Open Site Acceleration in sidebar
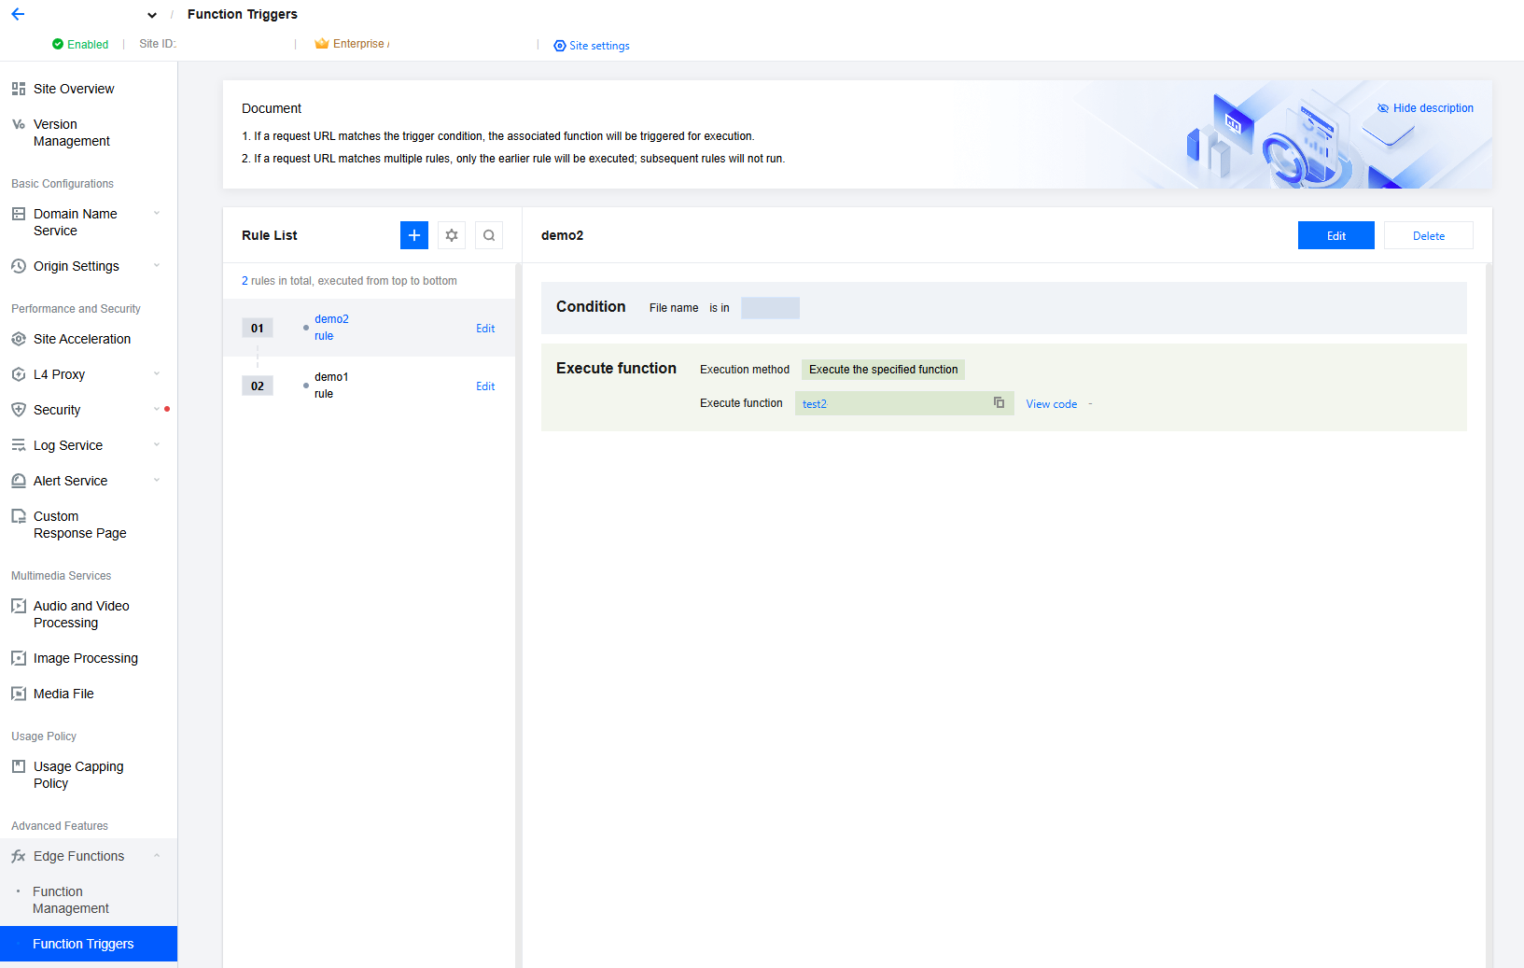This screenshot has height=968, width=1524. coord(82,339)
